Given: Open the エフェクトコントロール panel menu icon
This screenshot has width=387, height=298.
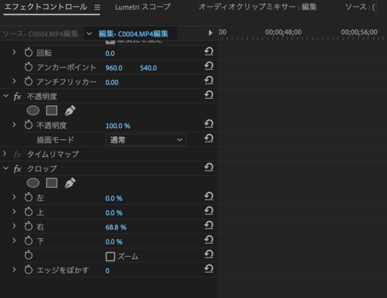Looking at the screenshot, I should (x=97, y=7).
